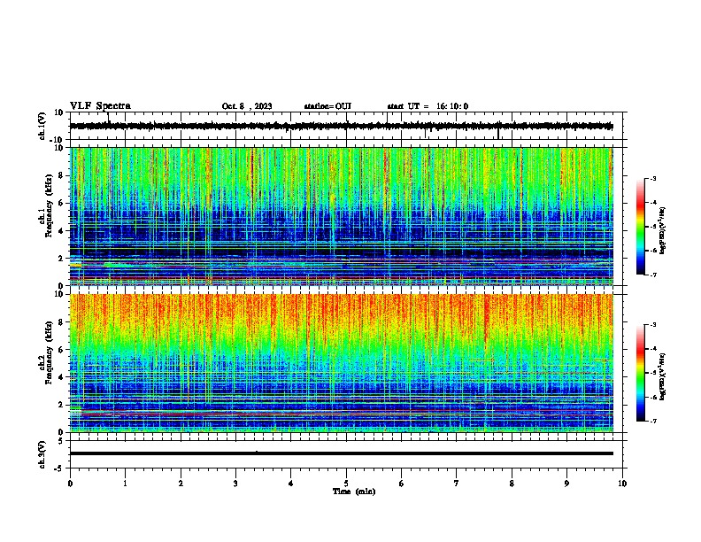Click time axis tick label "7"
The width and height of the screenshot is (701, 542).
click(x=457, y=484)
